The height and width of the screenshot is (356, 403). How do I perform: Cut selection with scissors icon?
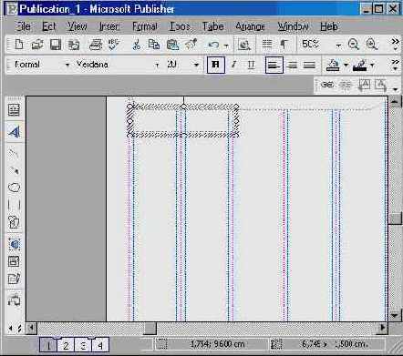point(137,45)
